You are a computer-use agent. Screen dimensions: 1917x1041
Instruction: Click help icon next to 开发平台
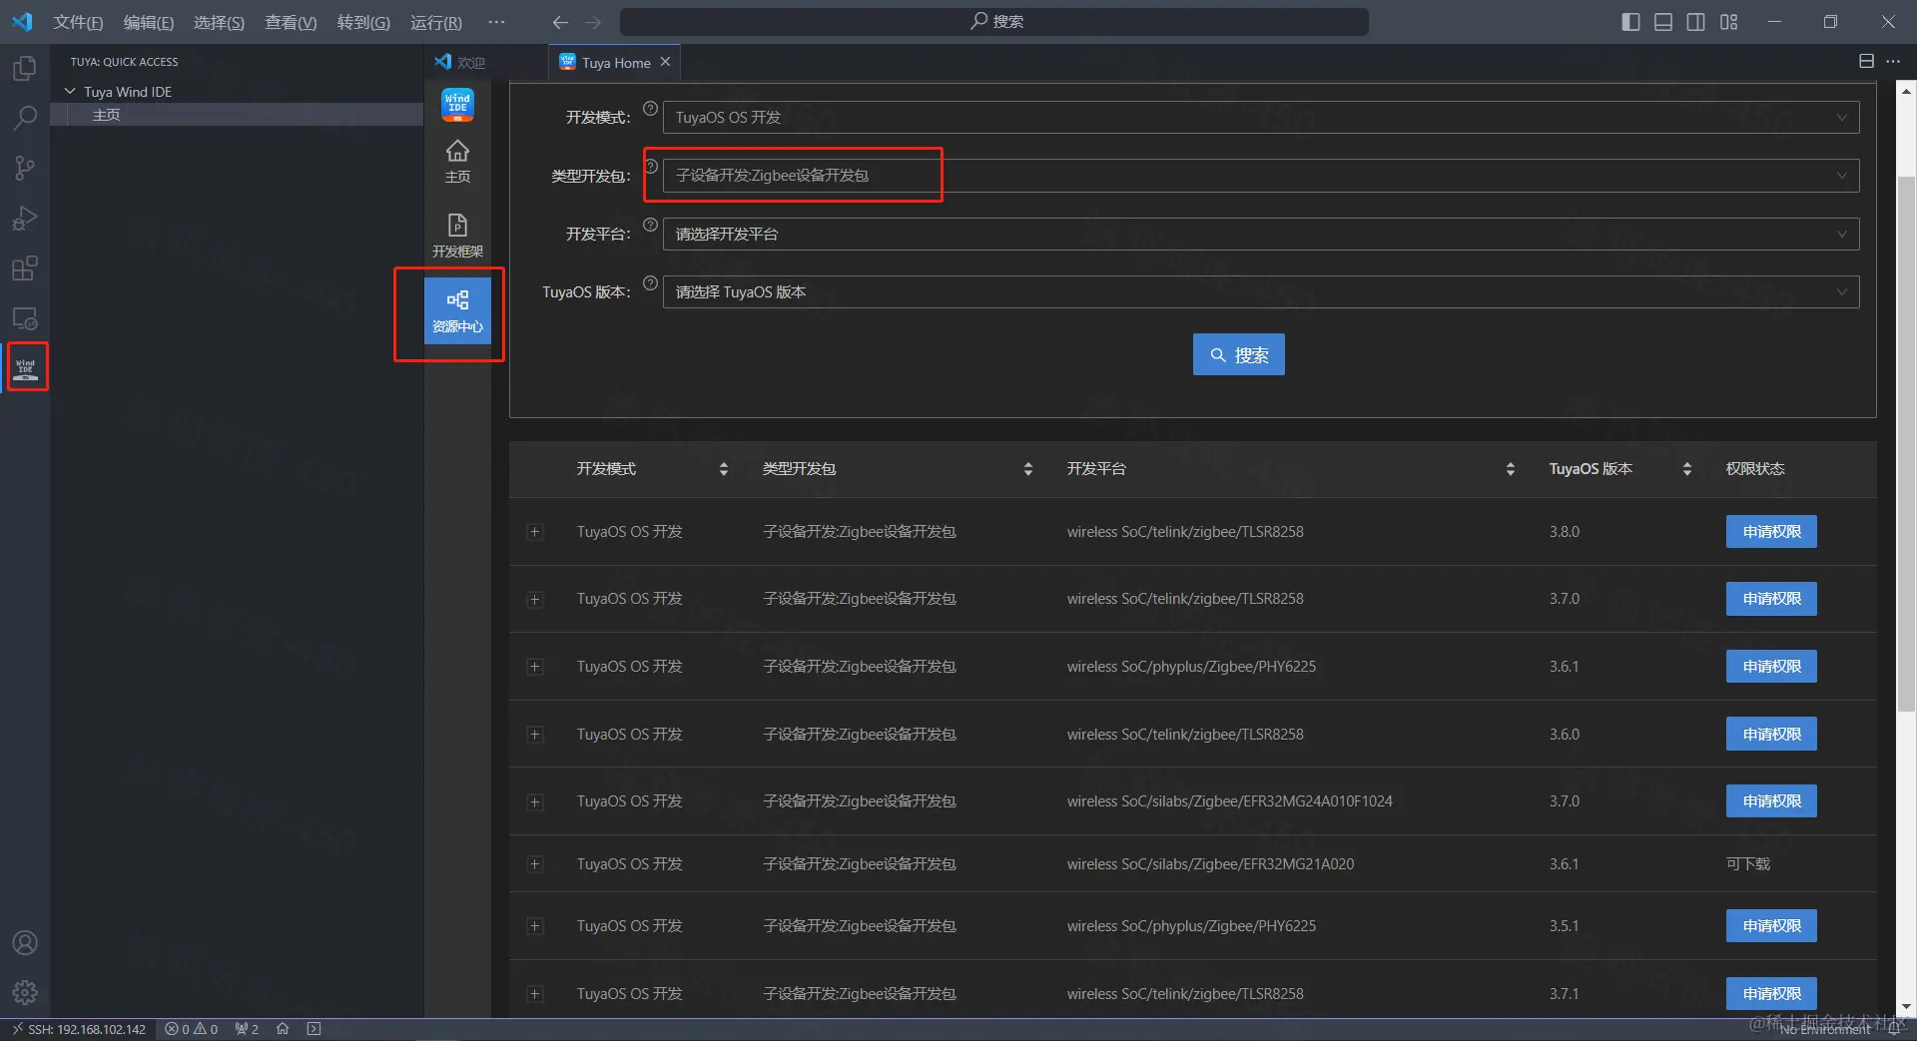tap(650, 226)
